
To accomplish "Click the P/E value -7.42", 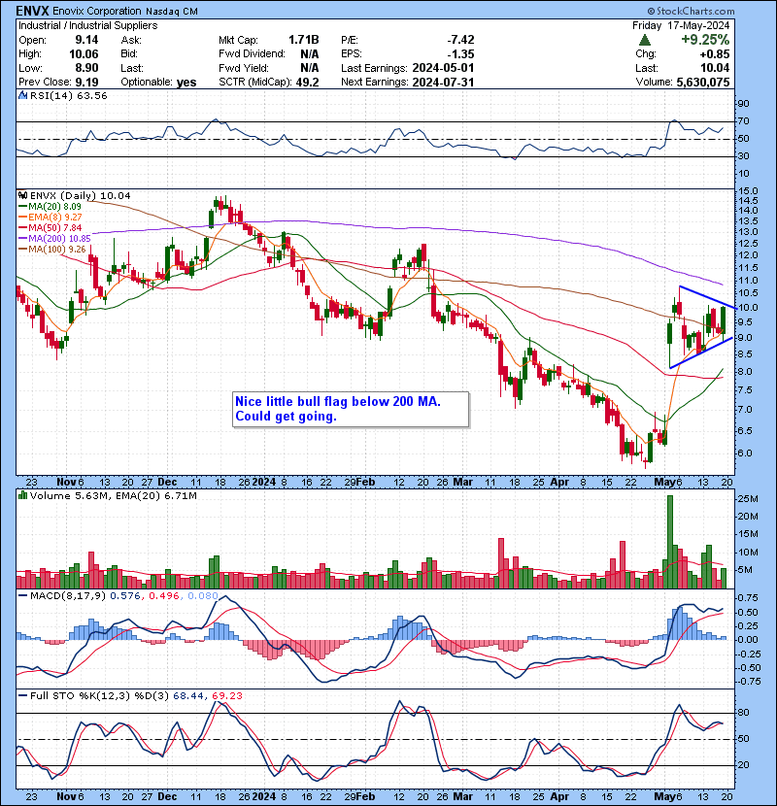I will [460, 40].
